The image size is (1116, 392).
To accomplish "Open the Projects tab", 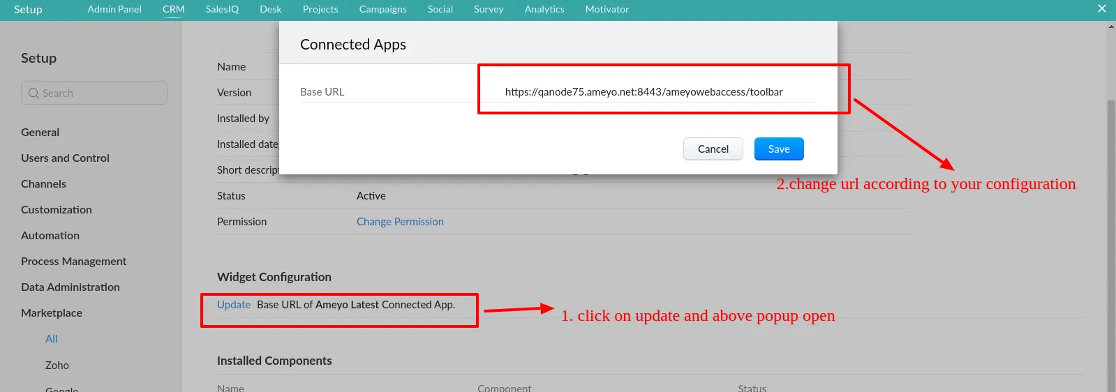I will [320, 9].
